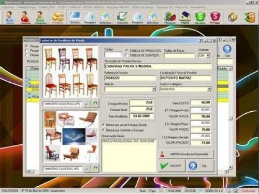Open the Tabela/Estoque menu
The width and height of the screenshot is (259, 194).
pos(26,7)
